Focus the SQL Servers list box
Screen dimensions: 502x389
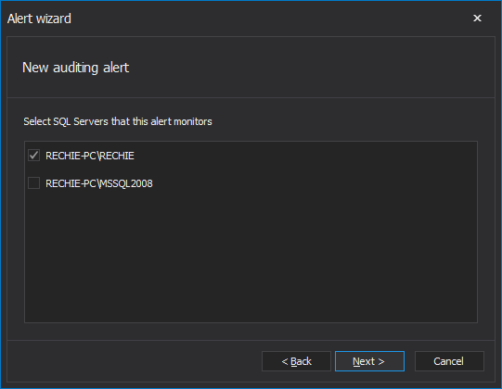(x=251, y=232)
